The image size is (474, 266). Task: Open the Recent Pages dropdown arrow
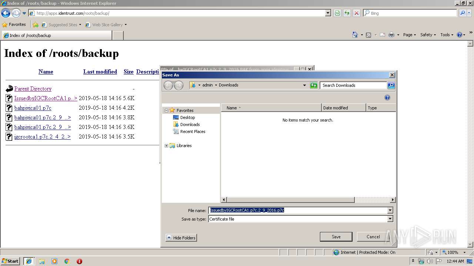pos(24,13)
